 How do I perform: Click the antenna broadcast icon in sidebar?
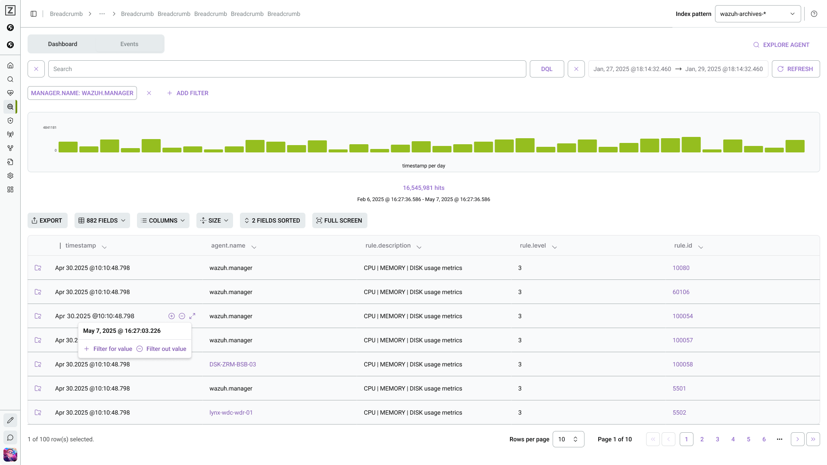(x=10, y=134)
